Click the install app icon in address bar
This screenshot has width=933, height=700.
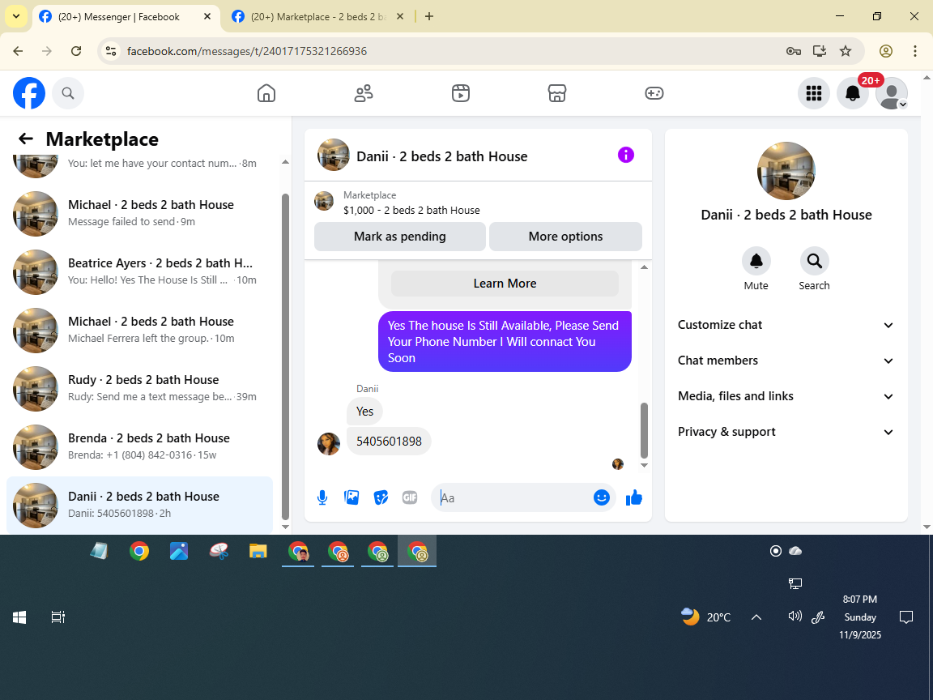(820, 51)
